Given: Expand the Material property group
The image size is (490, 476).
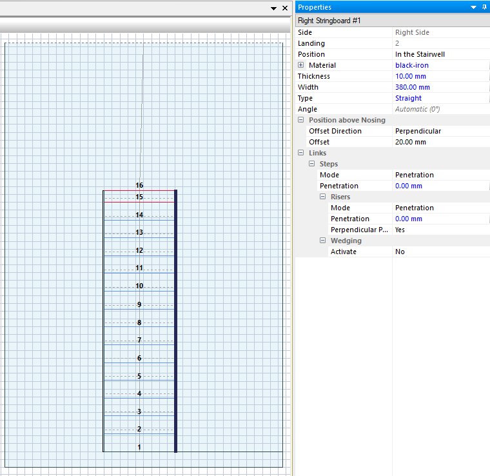Looking at the screenshot, I should (x=300, y=65).
